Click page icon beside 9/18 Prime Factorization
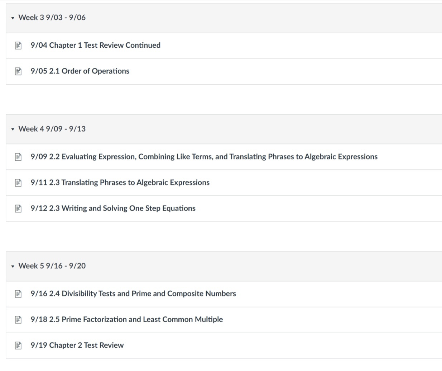The image size is (442, 371). point(18,320)
